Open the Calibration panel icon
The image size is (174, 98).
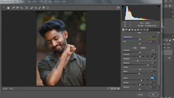point(144,30)
